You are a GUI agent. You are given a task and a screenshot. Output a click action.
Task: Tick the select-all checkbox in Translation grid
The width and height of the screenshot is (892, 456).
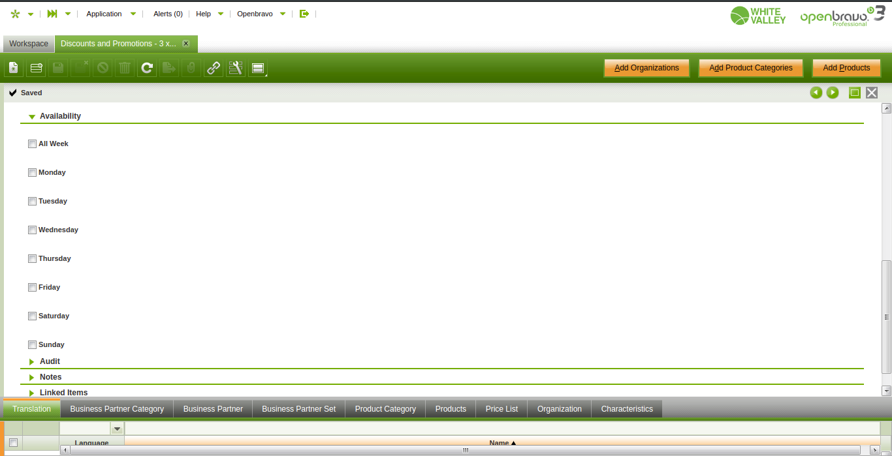13,443
